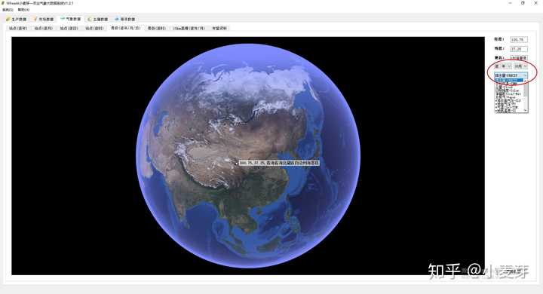Click the app icon in title bar

click(x=3, y=3)
